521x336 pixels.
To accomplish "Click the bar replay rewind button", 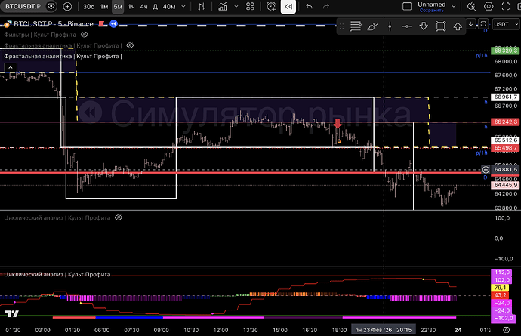I will tap(288, 7).
